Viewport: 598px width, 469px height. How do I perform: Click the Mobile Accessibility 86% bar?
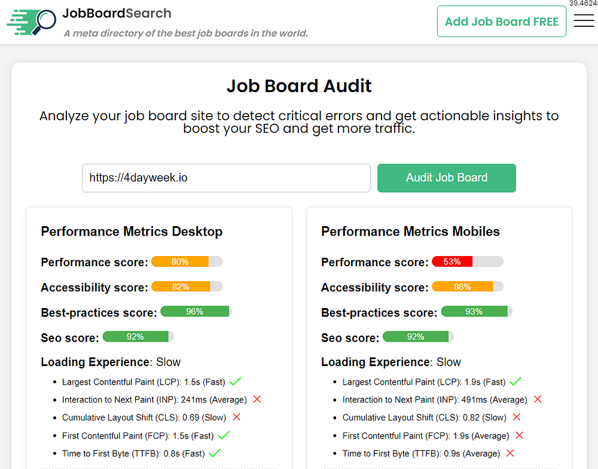tap(467, 287)
